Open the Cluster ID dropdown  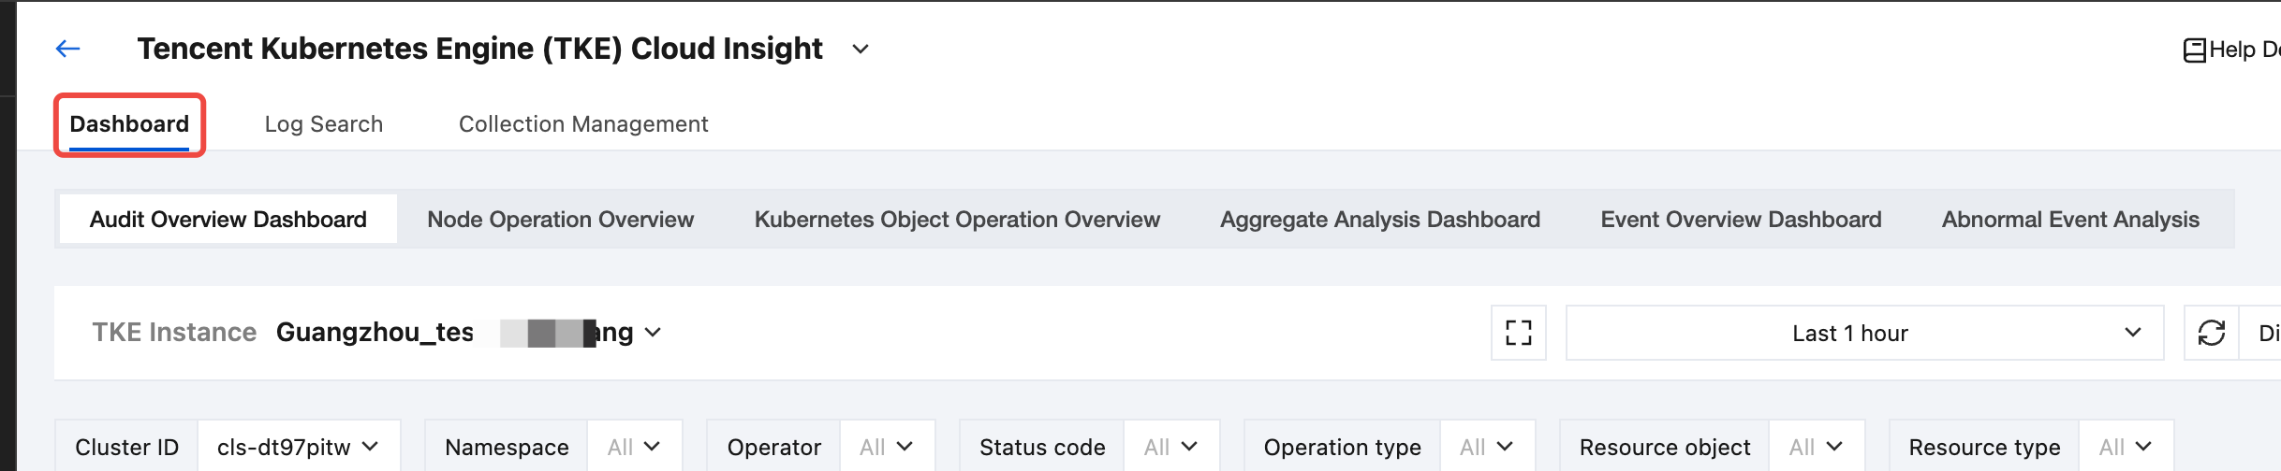tap(298, 448)
